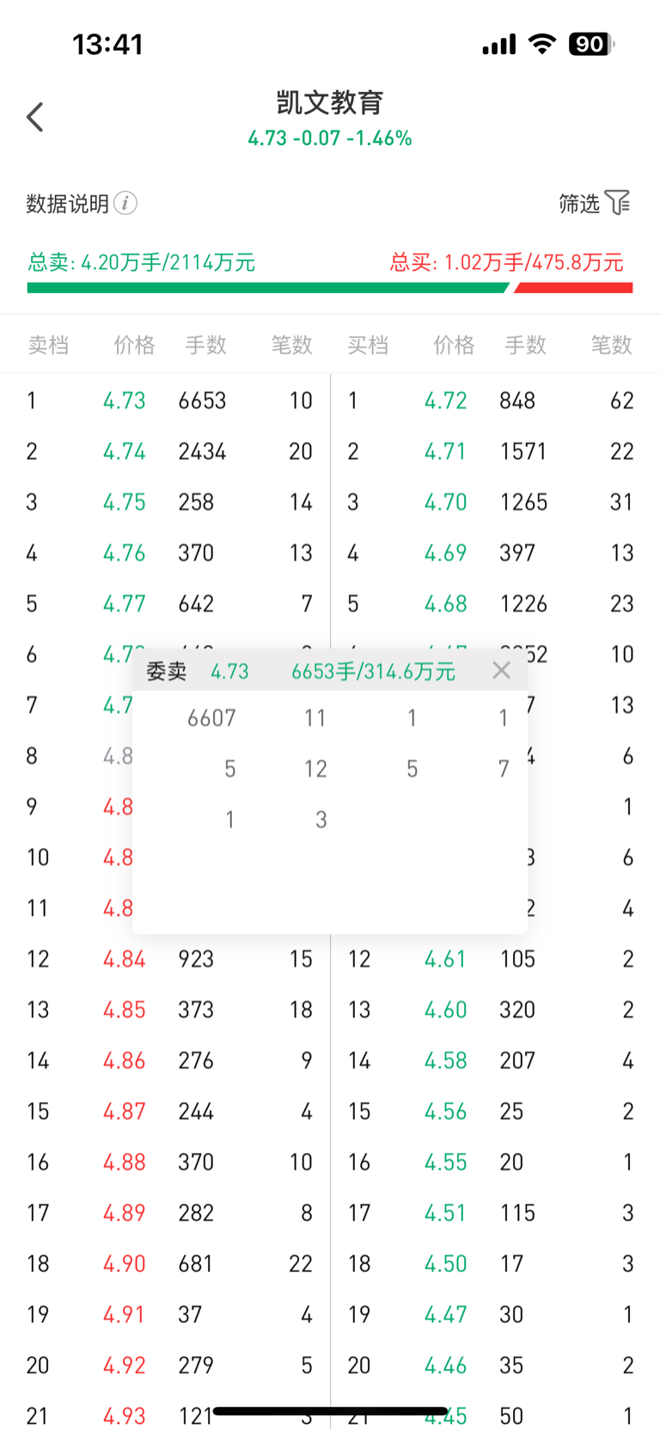Select sell price 4.75 row
Viewport: 660px width, 1430px height.
(x=165, y=502)
